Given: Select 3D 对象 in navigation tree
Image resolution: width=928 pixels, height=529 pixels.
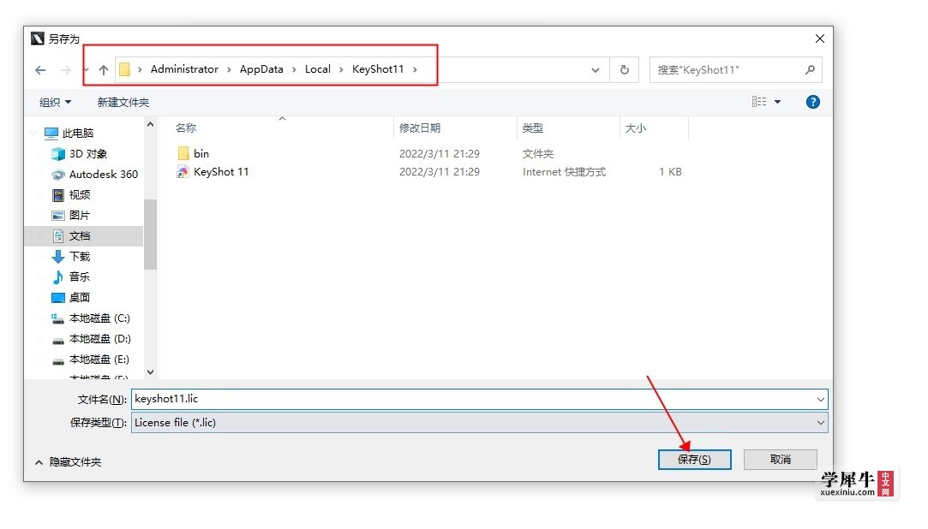Looking at the screenshot, I should pyautogui.click(x=88, y=154).
